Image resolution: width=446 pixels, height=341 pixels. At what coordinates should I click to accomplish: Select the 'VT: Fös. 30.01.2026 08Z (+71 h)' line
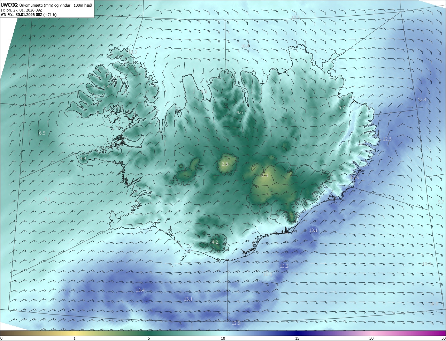(x=29, y=15)
